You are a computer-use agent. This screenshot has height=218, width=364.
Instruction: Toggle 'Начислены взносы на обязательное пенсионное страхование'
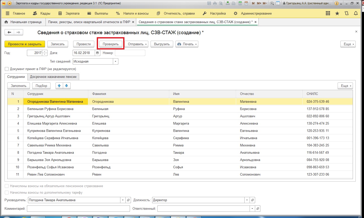7,186
